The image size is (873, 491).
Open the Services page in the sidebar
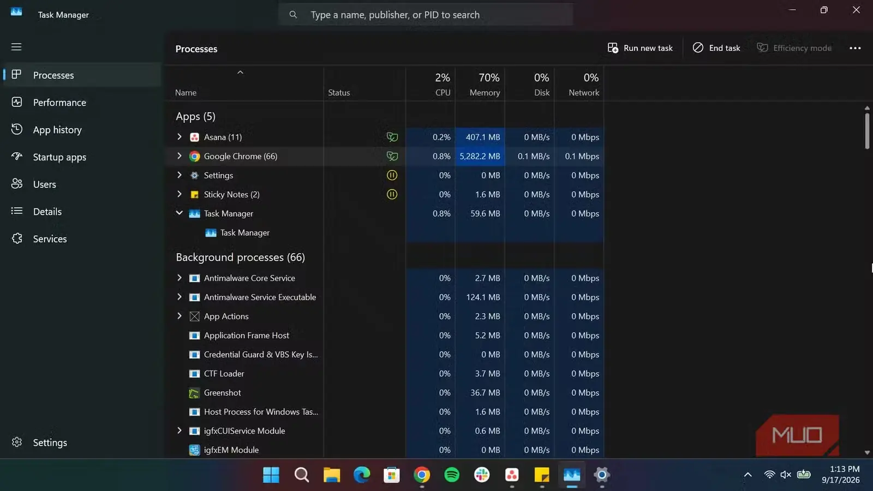pyautogui.click(x=82, y=239)
